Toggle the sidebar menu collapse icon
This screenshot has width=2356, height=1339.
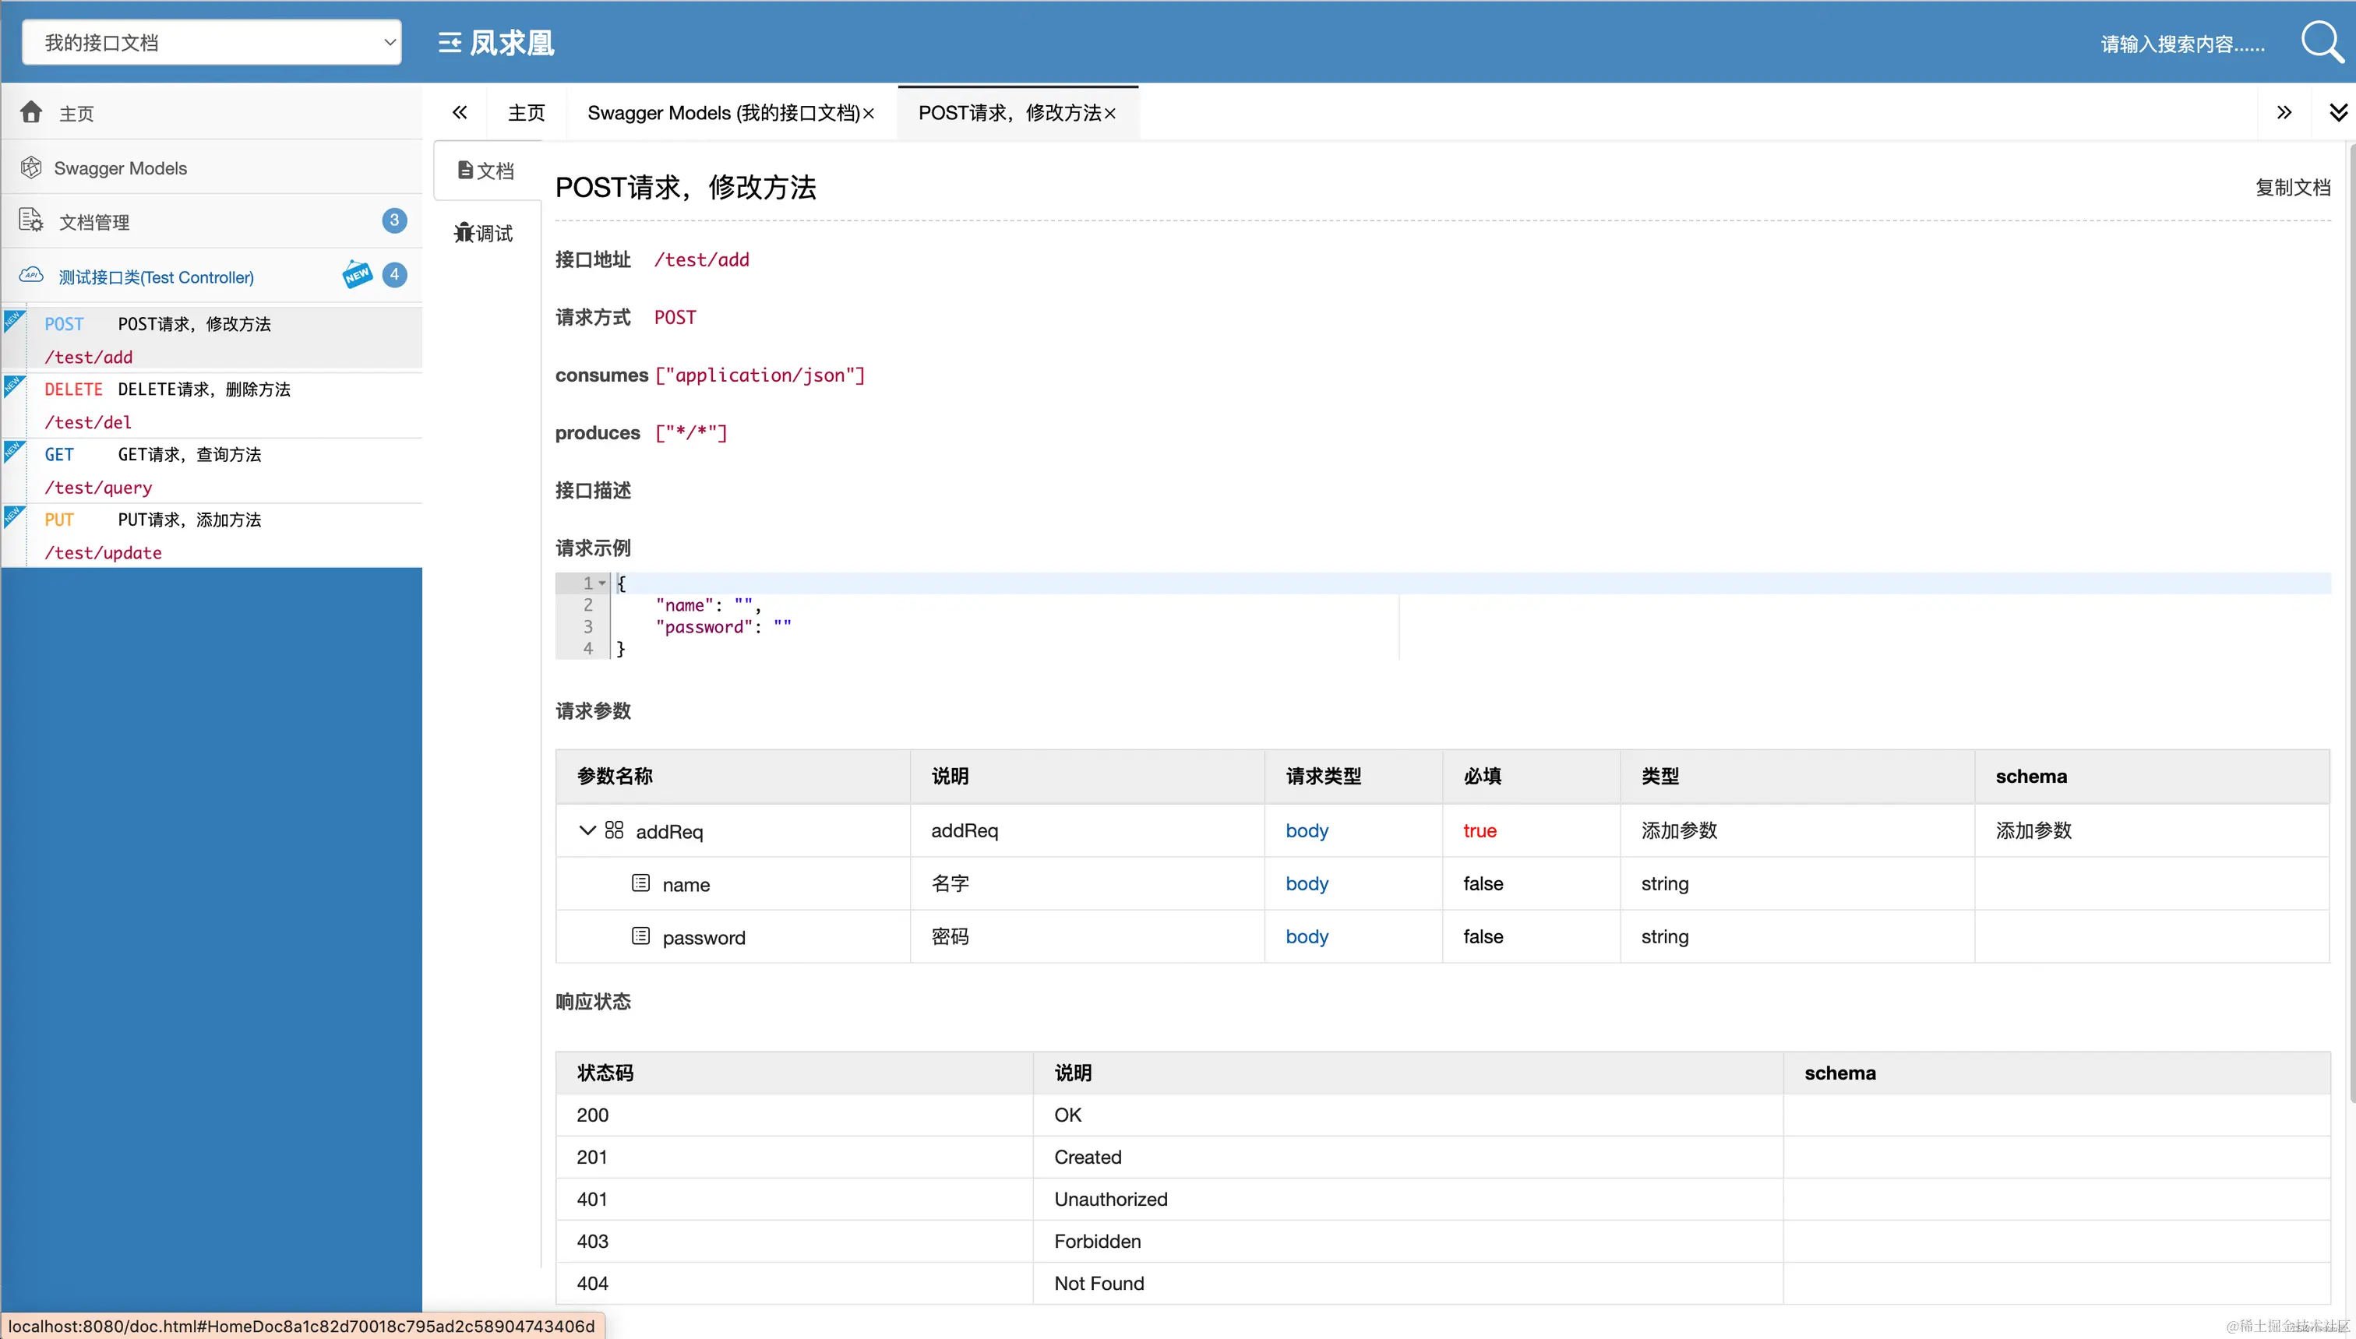click(449, 42)
